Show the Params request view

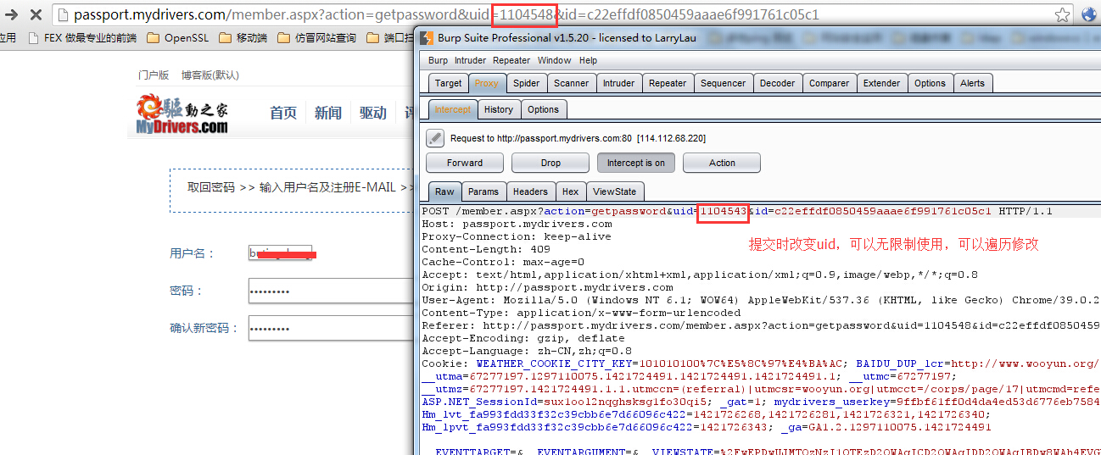pyautogui.click(x=483, y=191)
